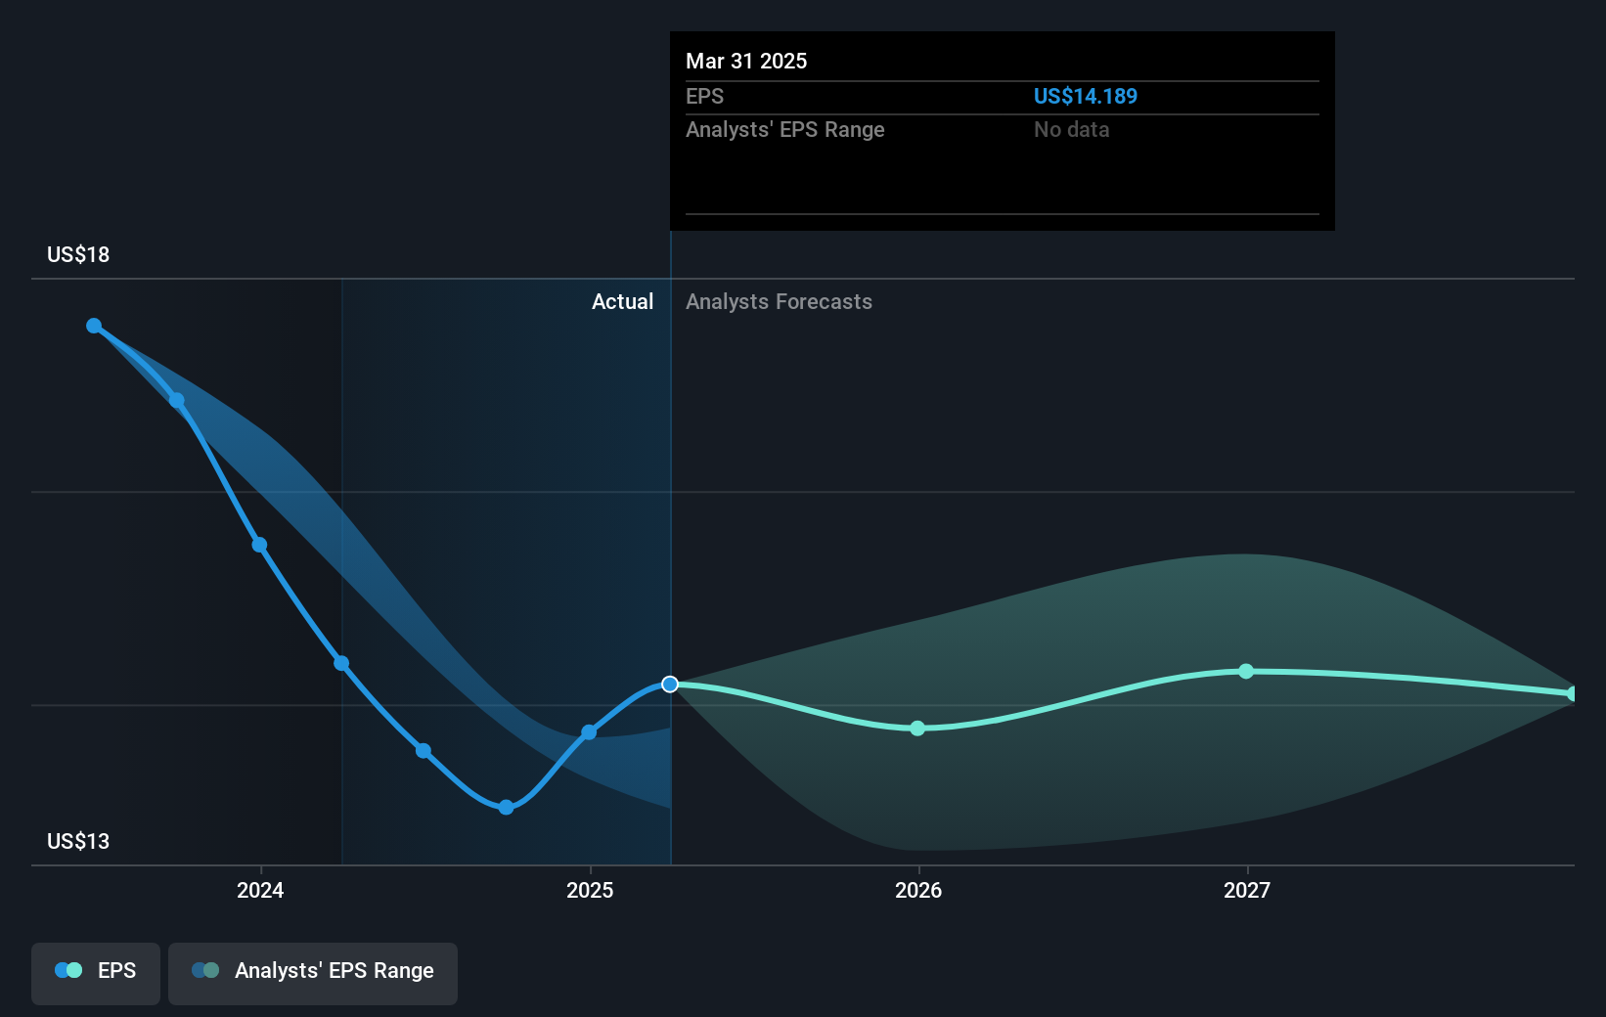
Task: Toggle the Analysts' EPS Range legend
Action: pyautogui.click(x=313, y=973)
